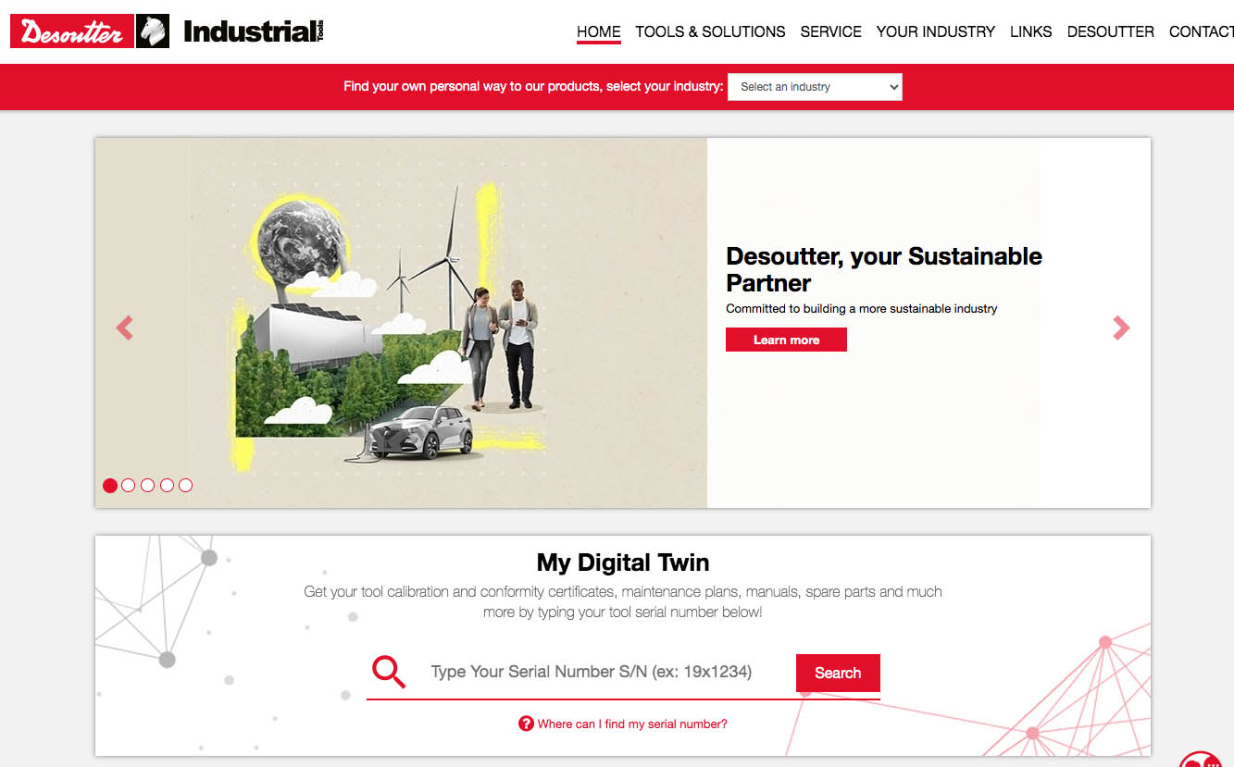Image resolution: width=1234 pixels, height=767 pixels.
Task: Click 'Find your own personal way' banner text
Action: (x=533, y=86)
